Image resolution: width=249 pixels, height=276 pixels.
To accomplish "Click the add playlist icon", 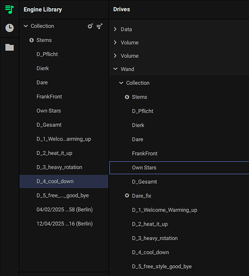I will (x=100, y=26).
